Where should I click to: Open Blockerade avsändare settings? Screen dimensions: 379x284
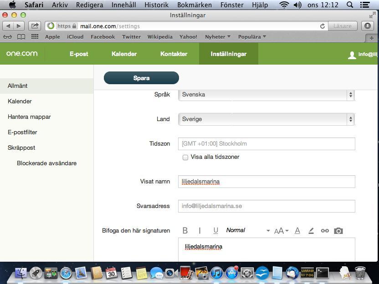pos(46,163)
